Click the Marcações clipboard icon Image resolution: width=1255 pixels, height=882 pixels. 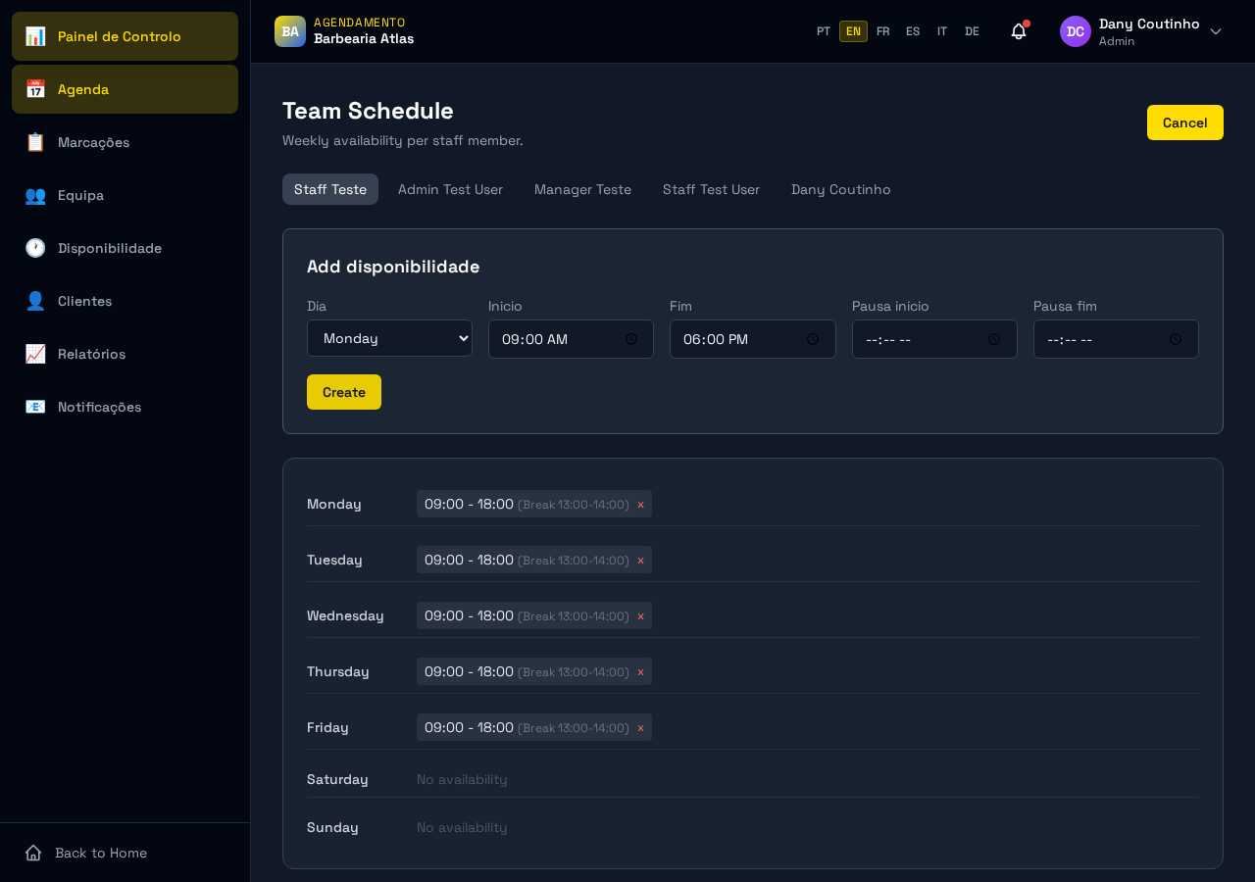tap(35, 142)
